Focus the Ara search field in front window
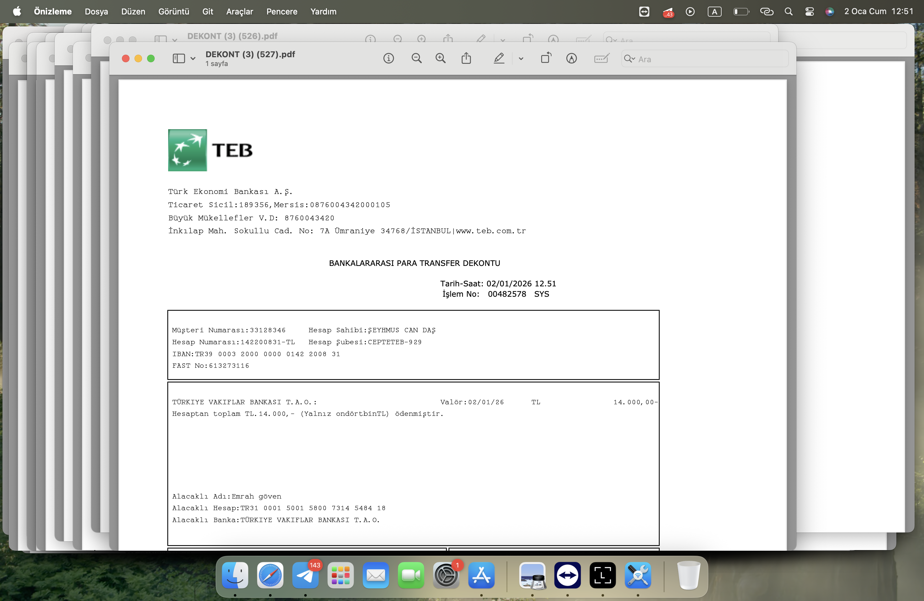924x601 pixels. point(705,59)
